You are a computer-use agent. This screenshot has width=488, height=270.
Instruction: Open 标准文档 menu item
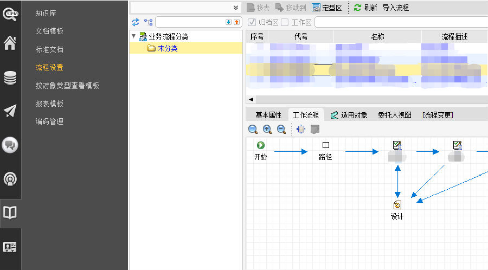[x=49, y=49]
